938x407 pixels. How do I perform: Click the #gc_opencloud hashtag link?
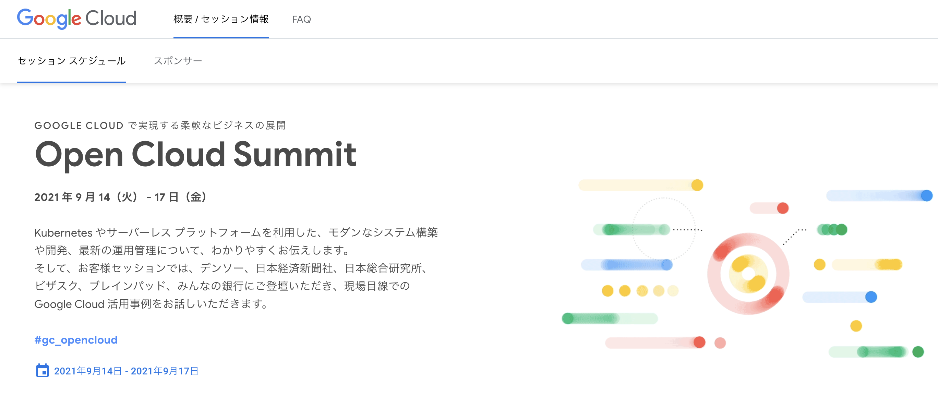click(76, 340)
